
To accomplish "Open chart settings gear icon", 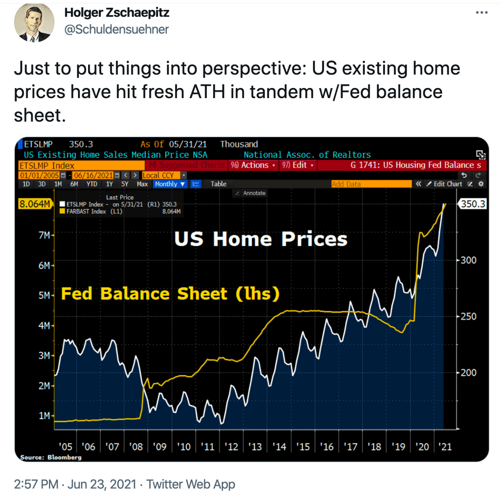I will pos(481,184).
